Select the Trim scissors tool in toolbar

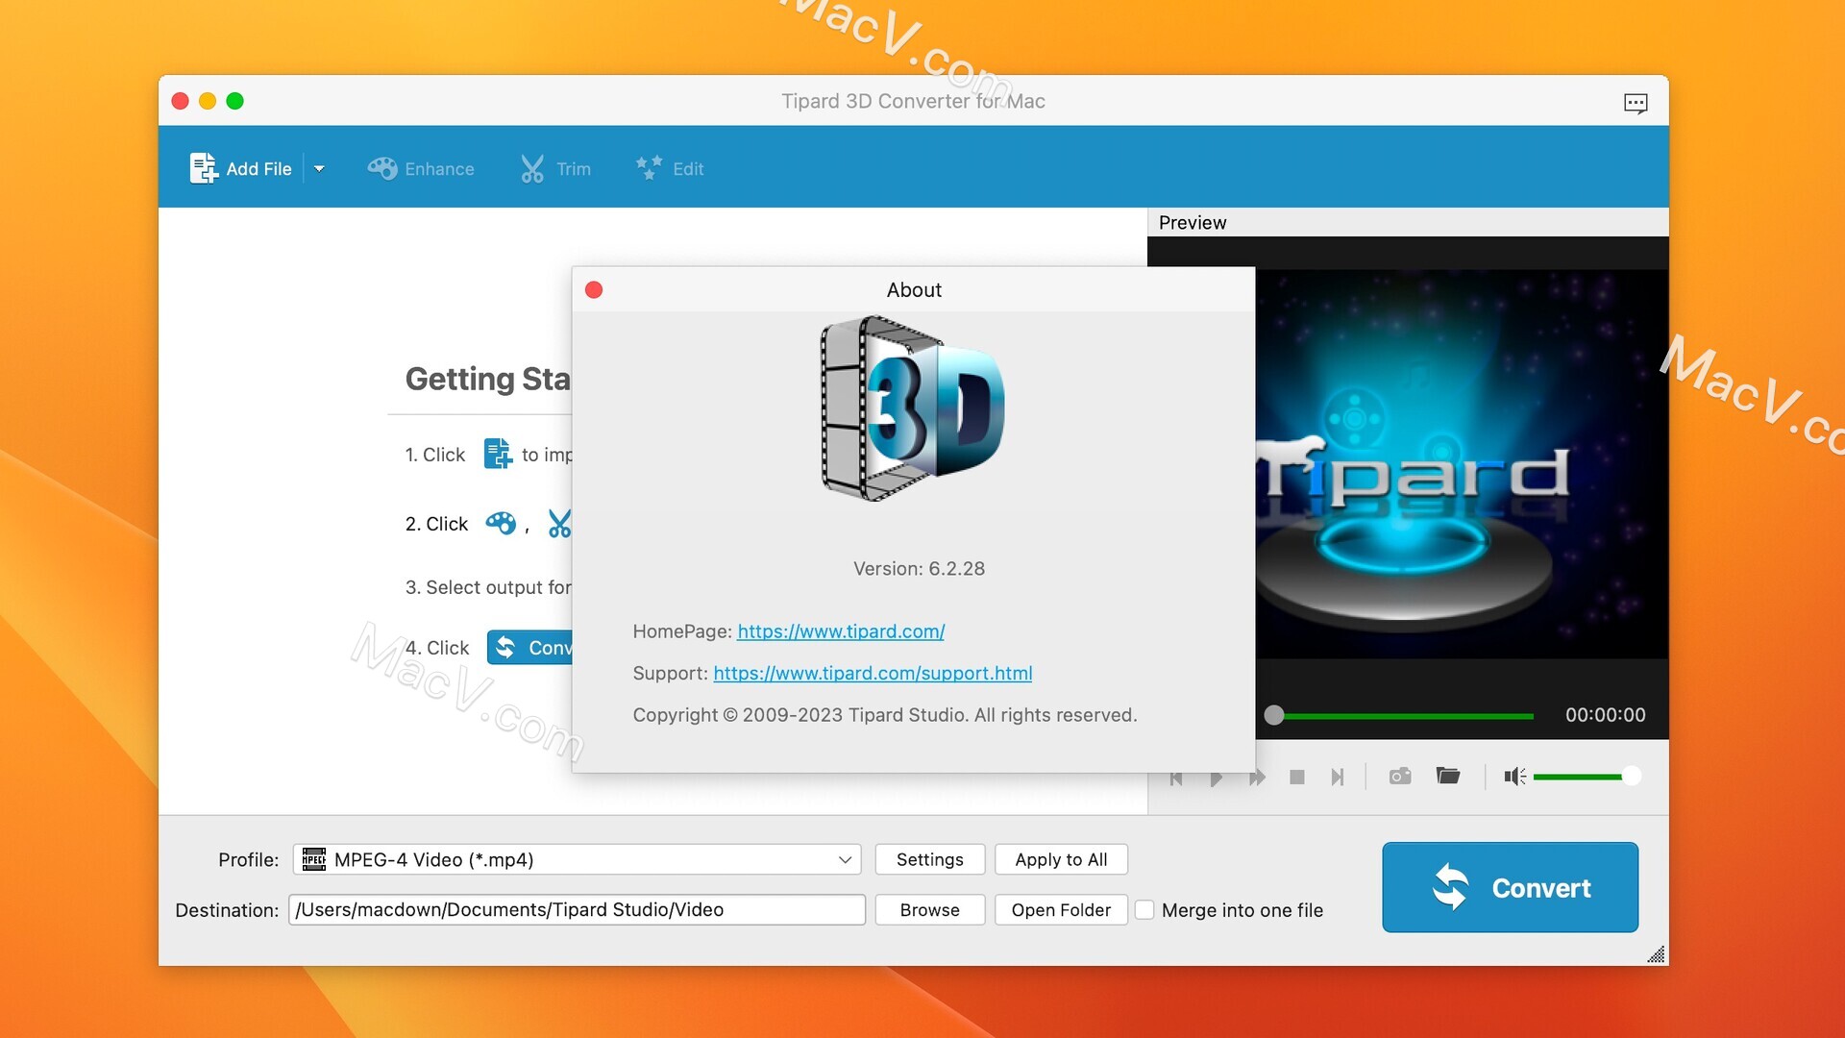tap(555, 168)
